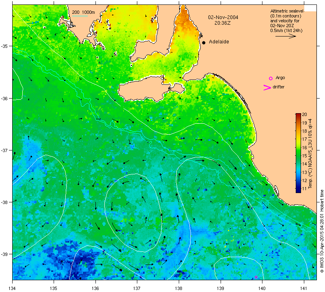Click the orange warm water in upper gulf
325x292 pixels.
point(184,19)
